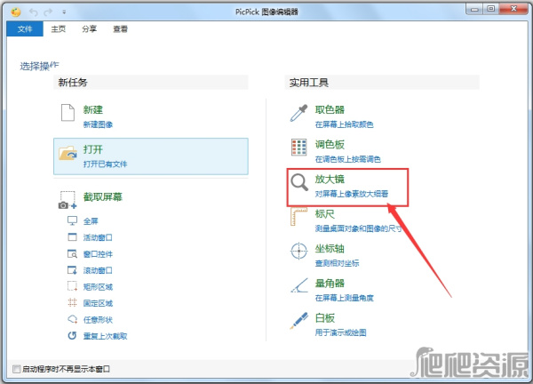Click the 截取屏幕 heading
Image resolution: width=533 pixels, height=384 pixels.
pyautogui.click(x=103, y=197)
